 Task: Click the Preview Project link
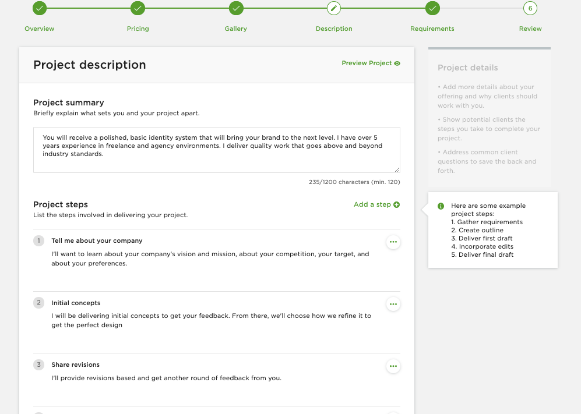click(367, 63)
